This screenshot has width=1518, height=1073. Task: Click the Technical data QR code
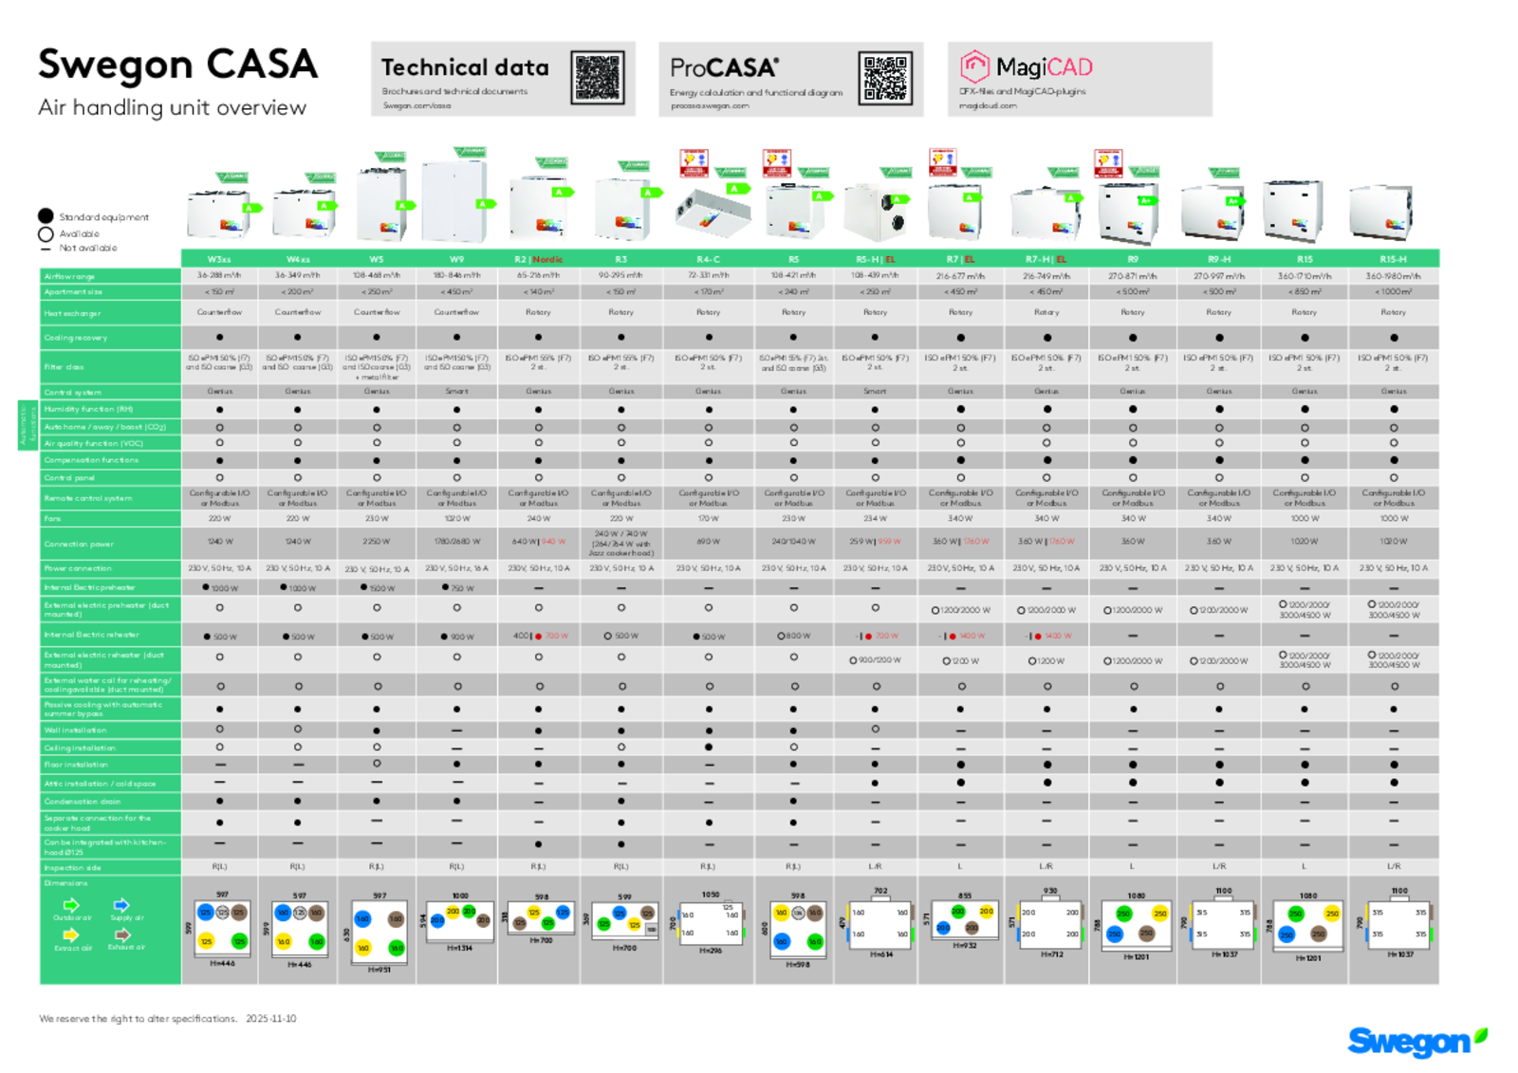tap(598, 78)
